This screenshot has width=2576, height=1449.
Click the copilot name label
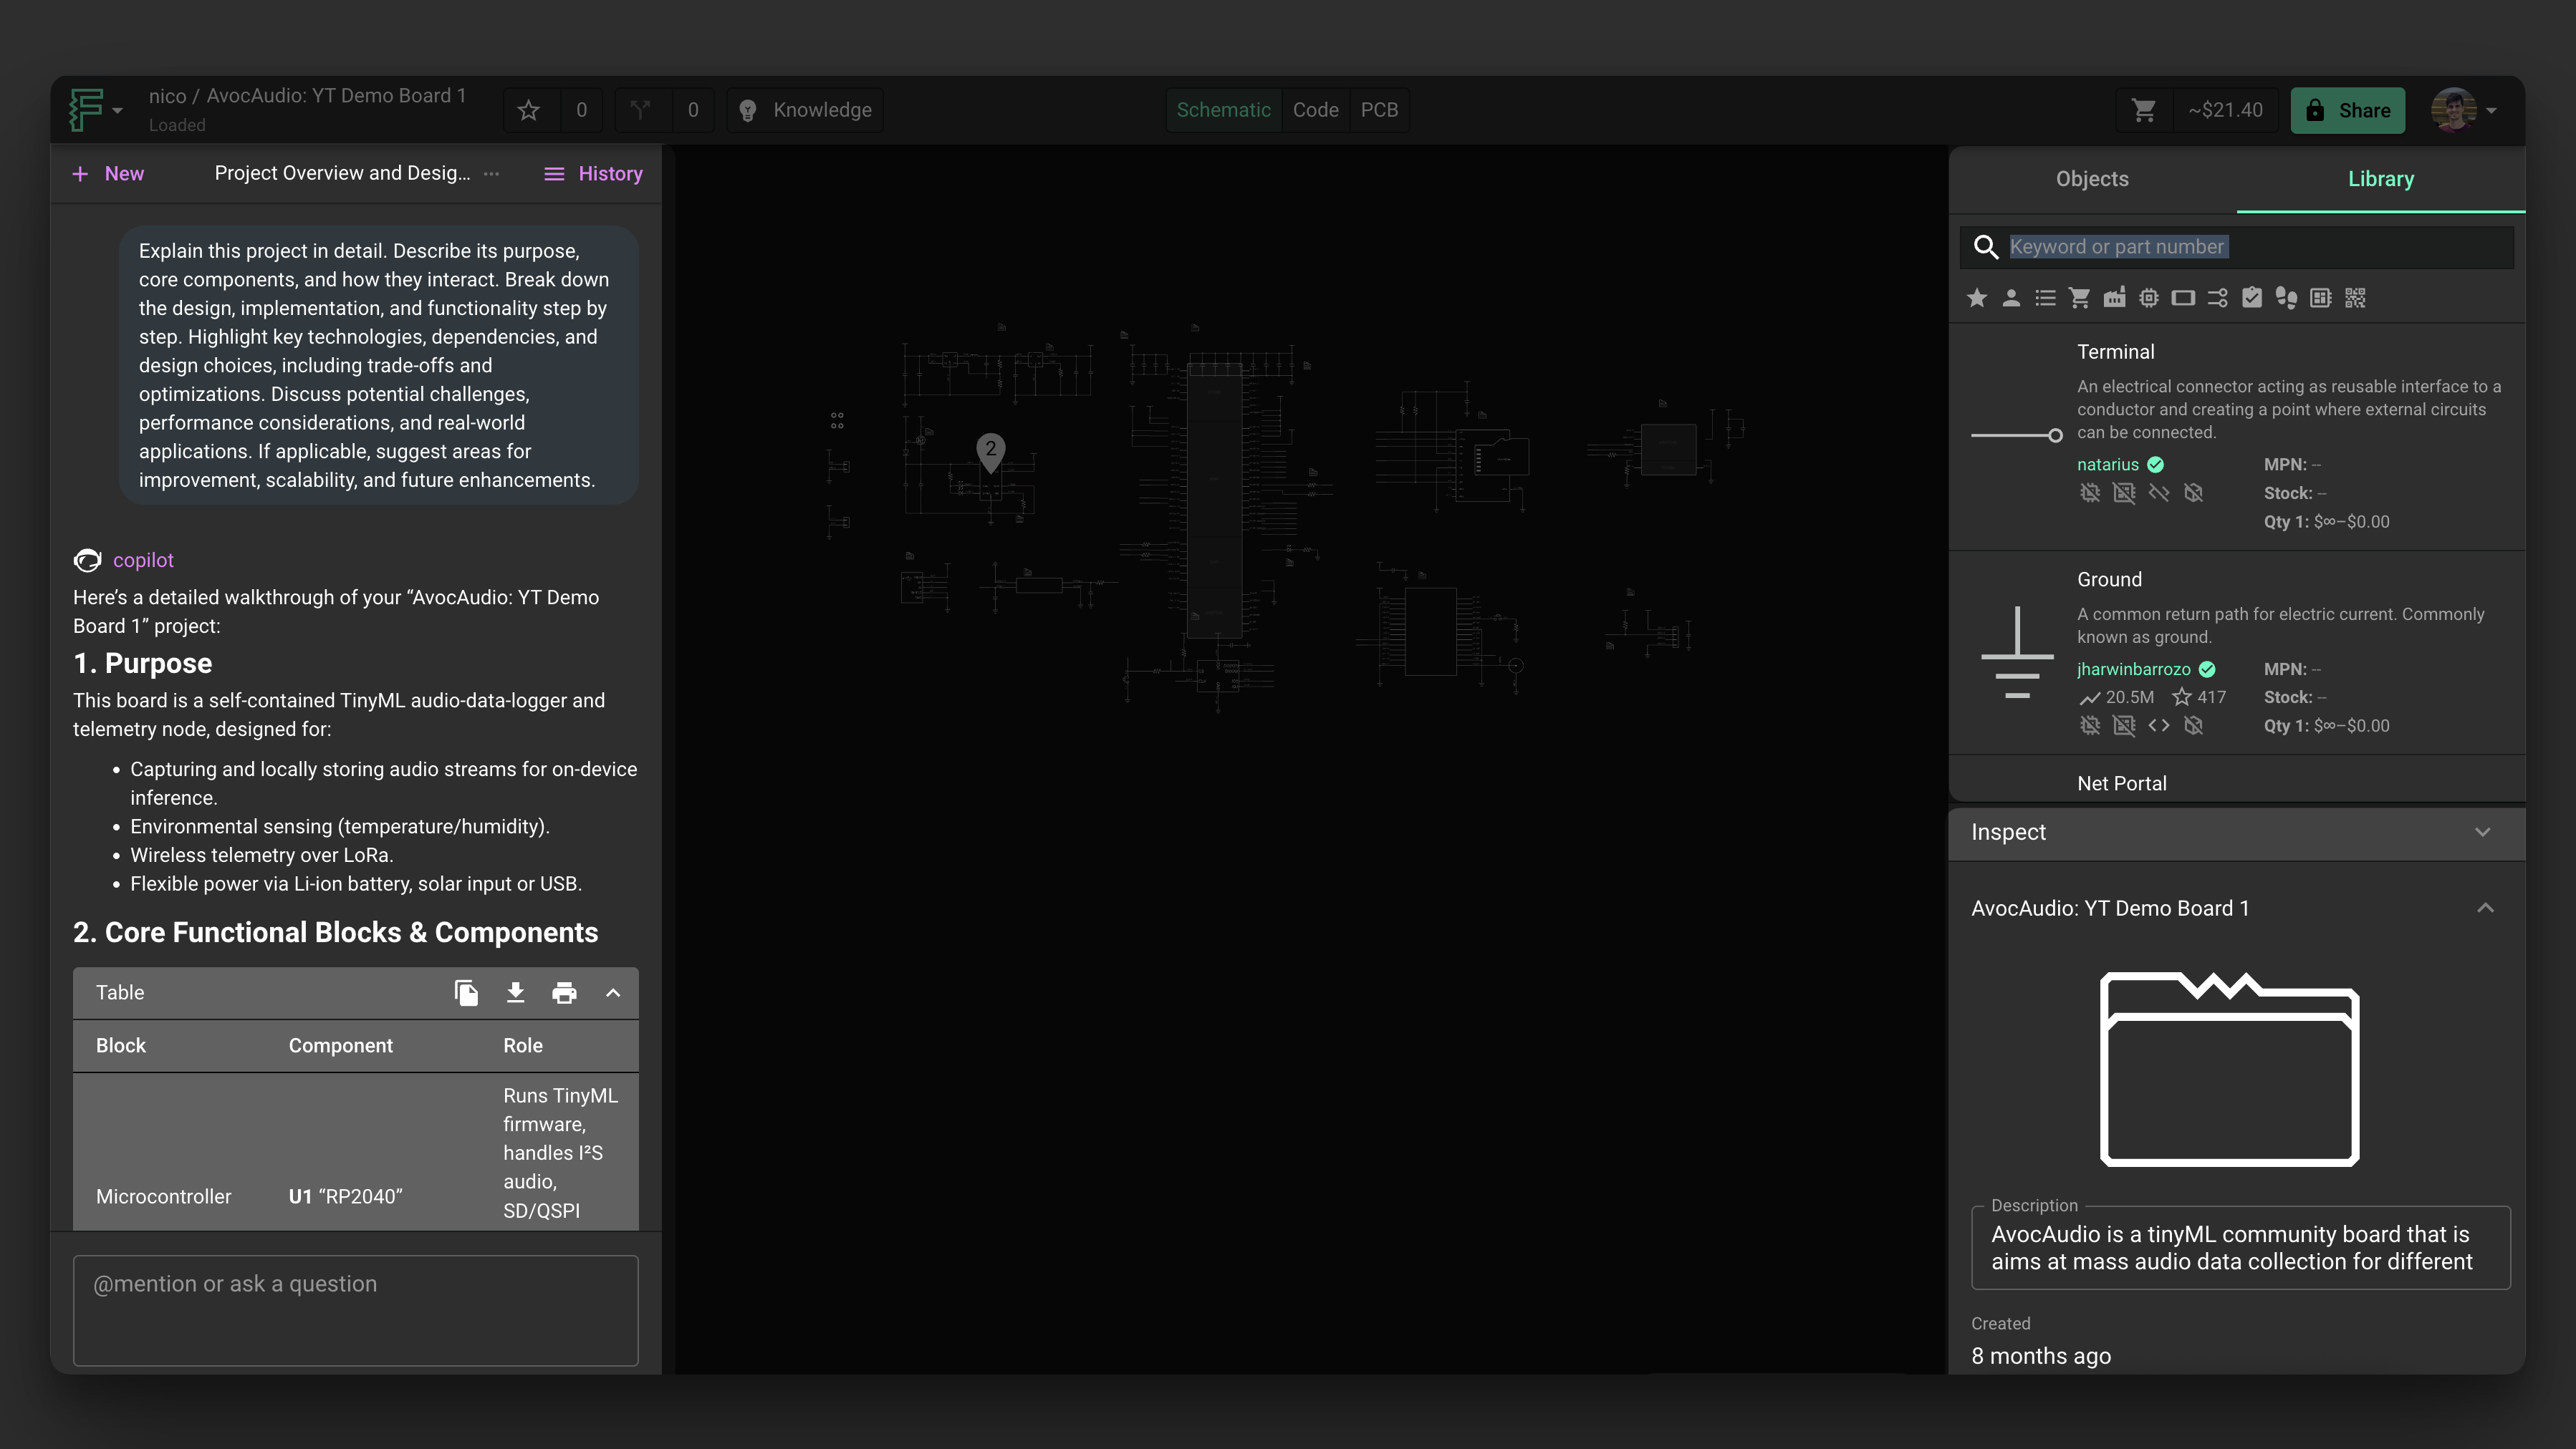(143, 561)
